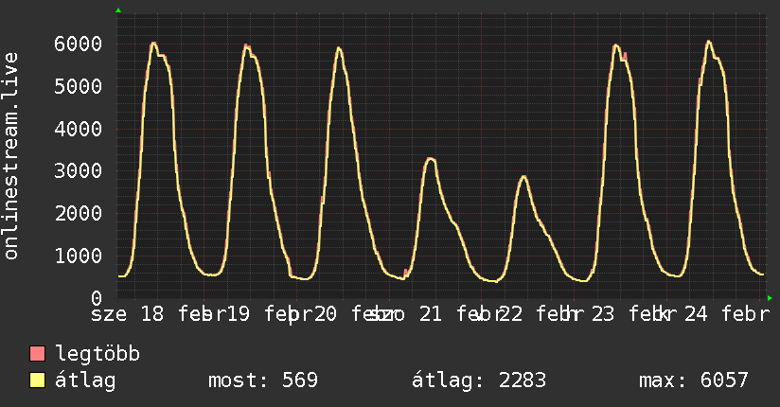
Task: Click the '24' x-axis date label
Action: tap(696, 314)
